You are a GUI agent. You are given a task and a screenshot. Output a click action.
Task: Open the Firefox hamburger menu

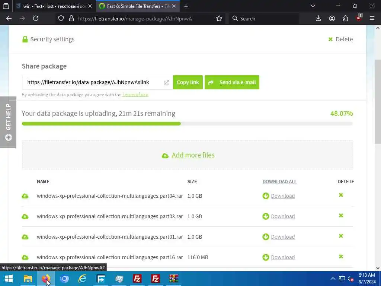point(372,19)
